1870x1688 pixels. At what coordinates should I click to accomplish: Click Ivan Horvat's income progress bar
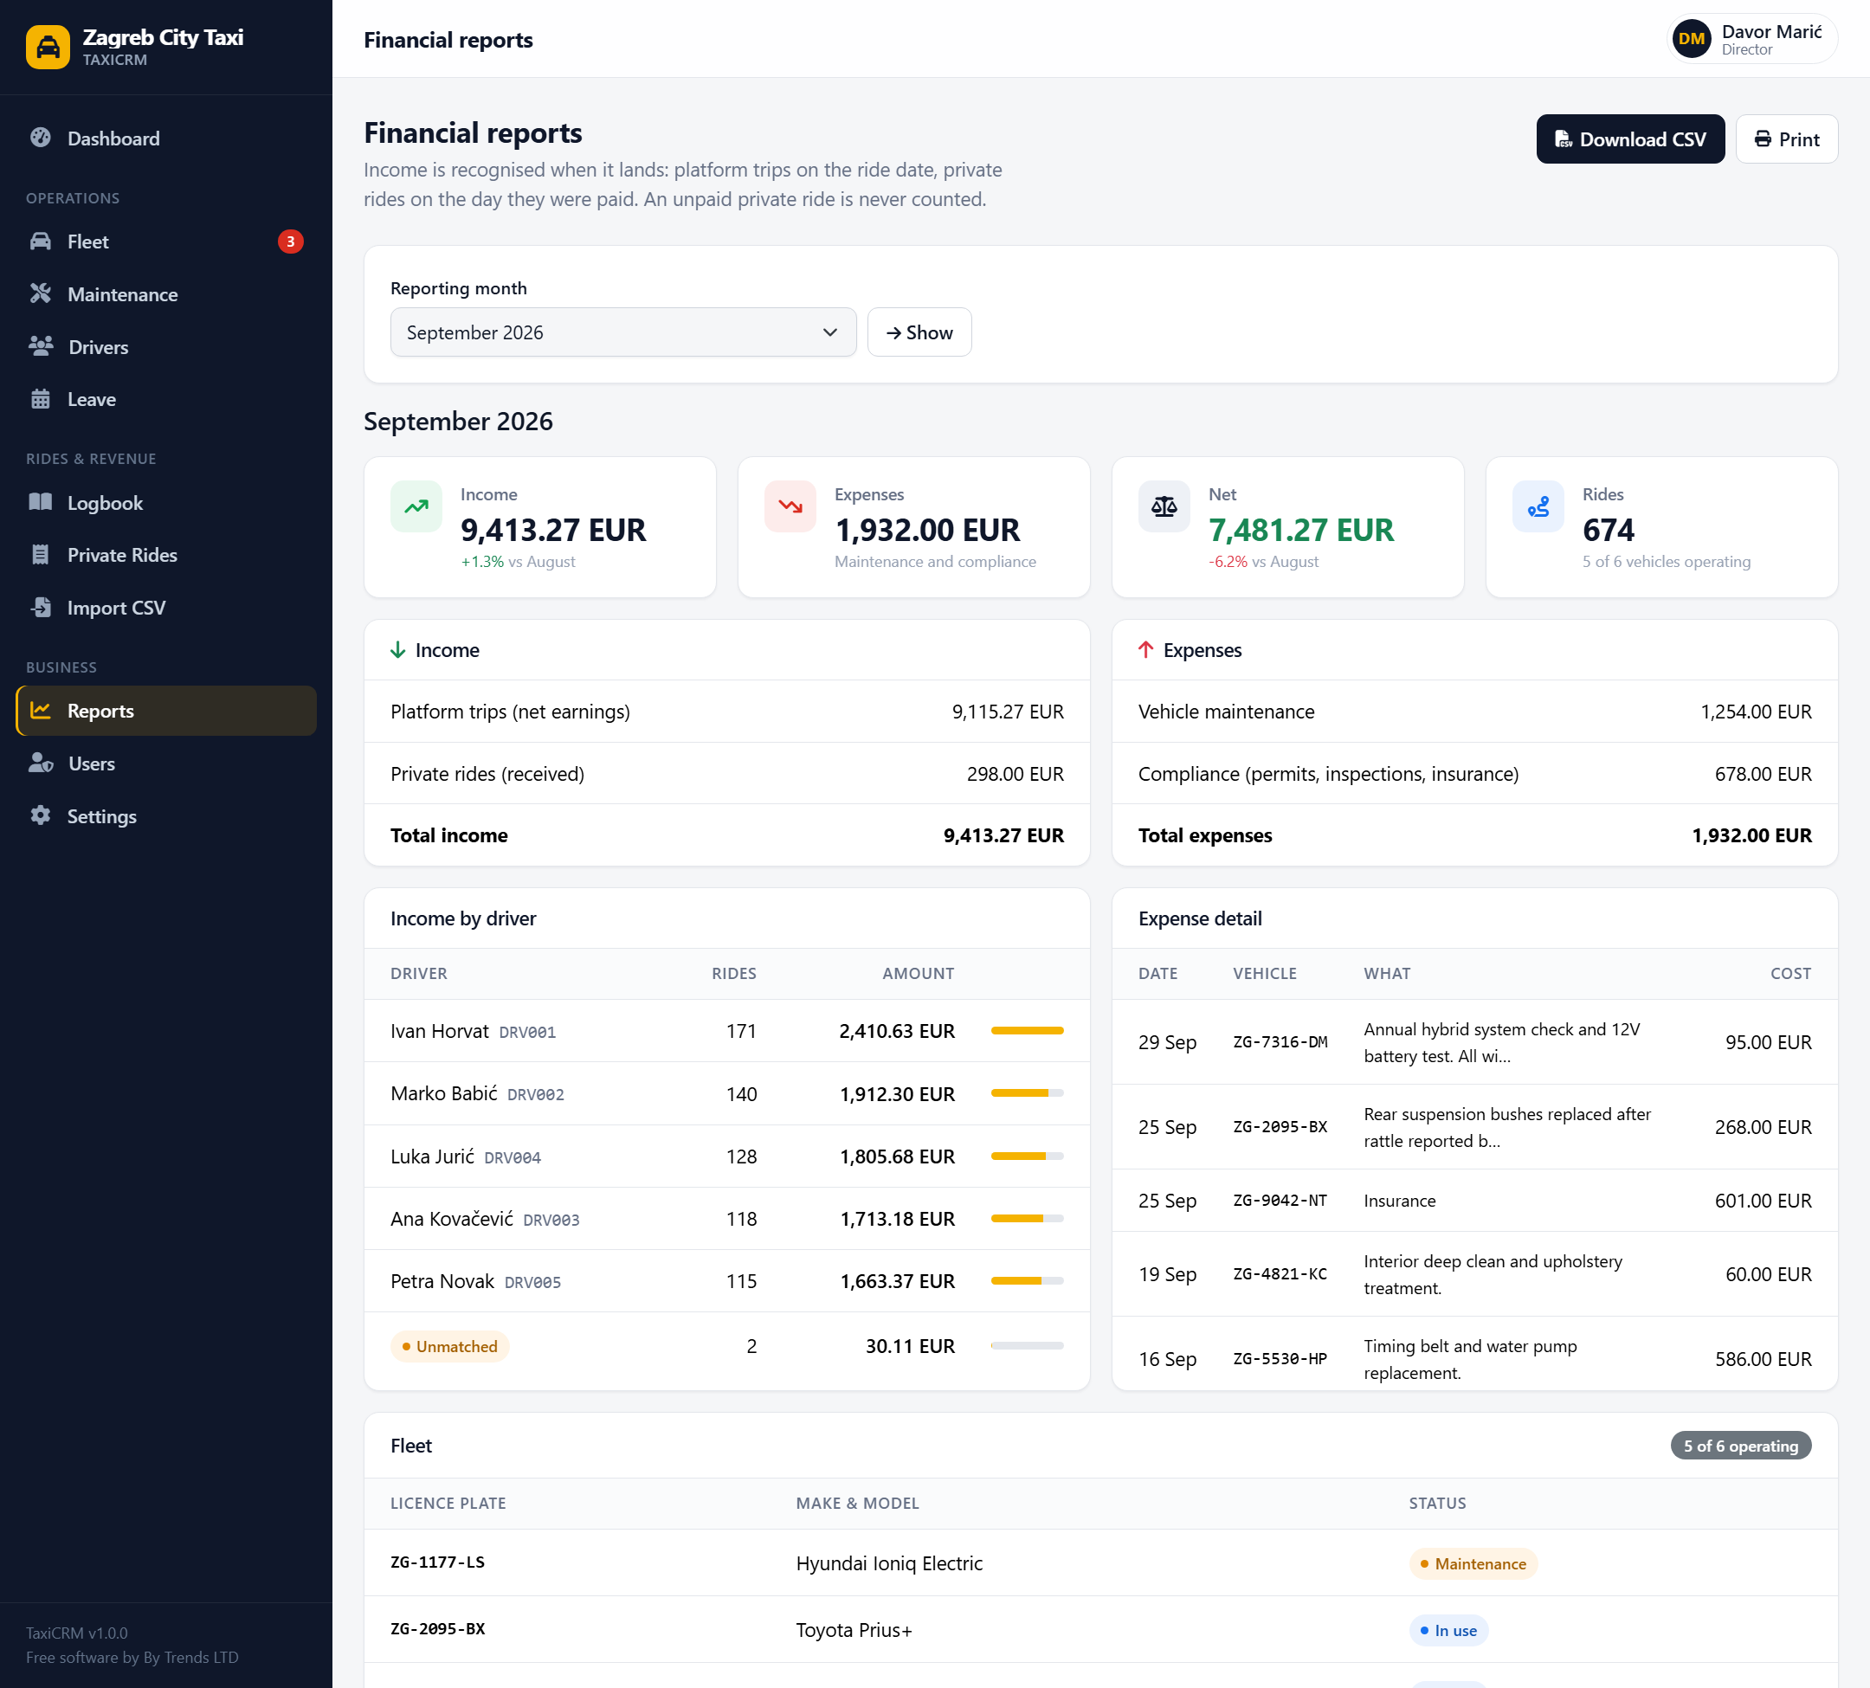point(1027,1030)
